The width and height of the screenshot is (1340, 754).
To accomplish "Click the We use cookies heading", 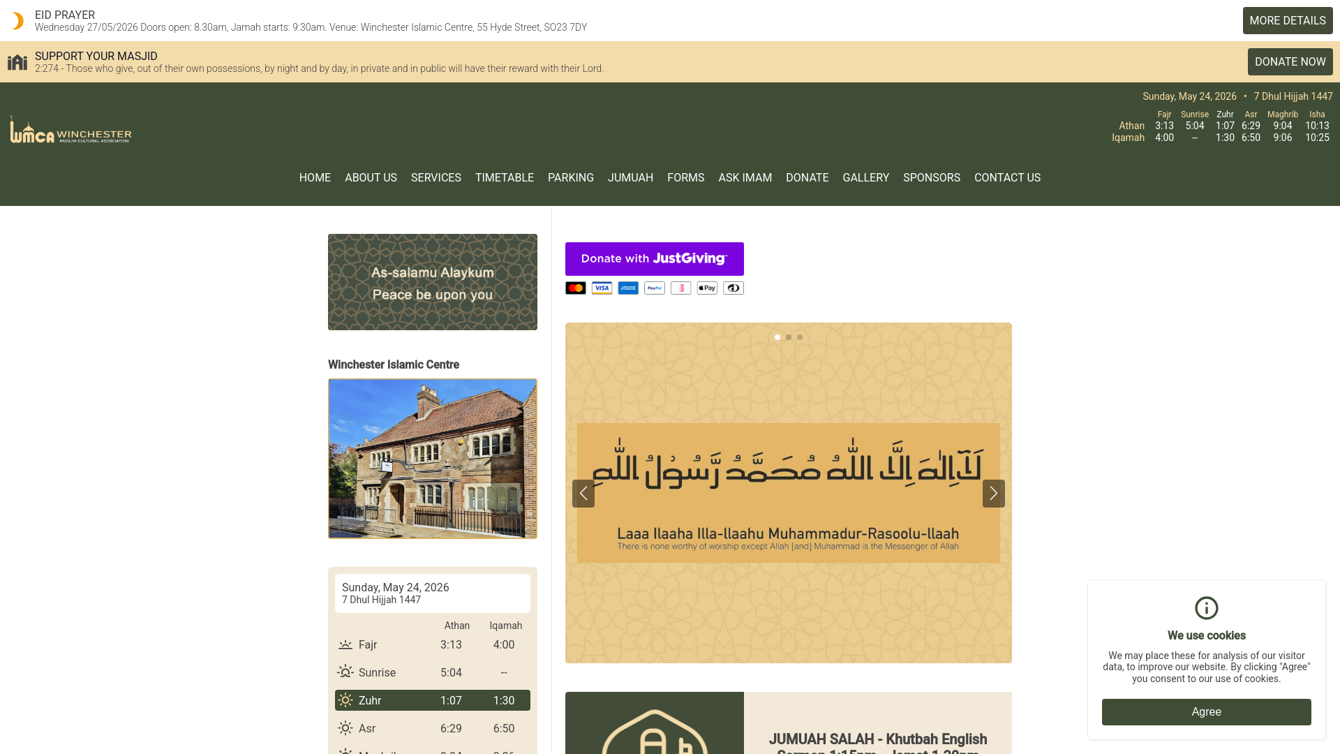I will [1207, 636].
